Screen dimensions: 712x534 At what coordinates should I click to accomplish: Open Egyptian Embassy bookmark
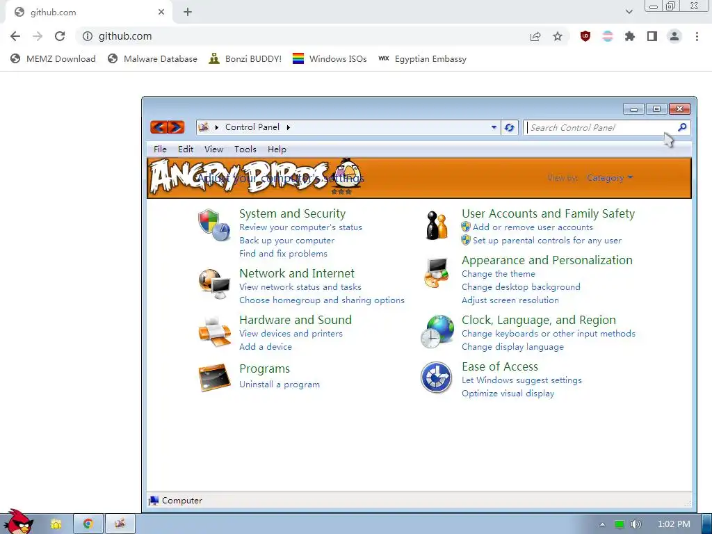tap(422, 58)
